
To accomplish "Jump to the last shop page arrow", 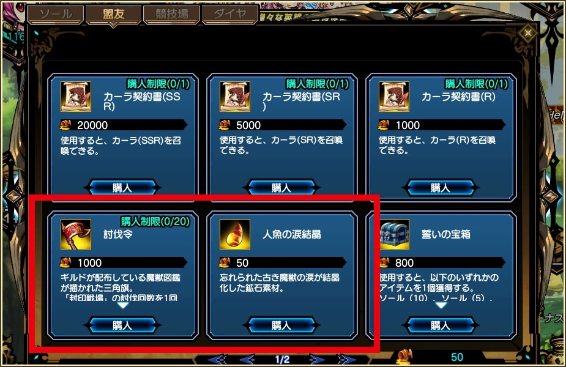I will coord(346,360).
